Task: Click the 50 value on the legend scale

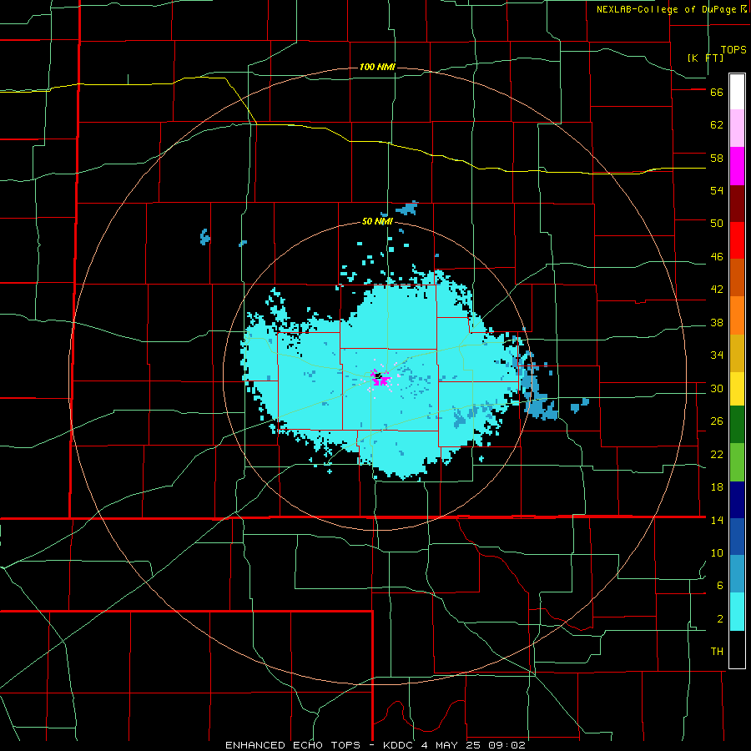Action: pos(717,224)
